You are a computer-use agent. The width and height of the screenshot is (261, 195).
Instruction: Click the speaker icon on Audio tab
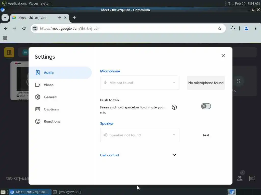38,73
